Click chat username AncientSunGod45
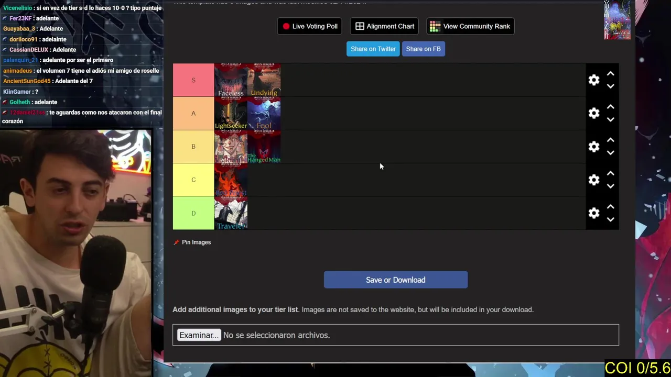 pyautogui.click(x=27, y=81)
